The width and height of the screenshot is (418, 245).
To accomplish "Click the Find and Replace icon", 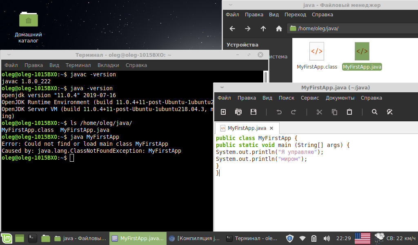I will coord(389,112).
